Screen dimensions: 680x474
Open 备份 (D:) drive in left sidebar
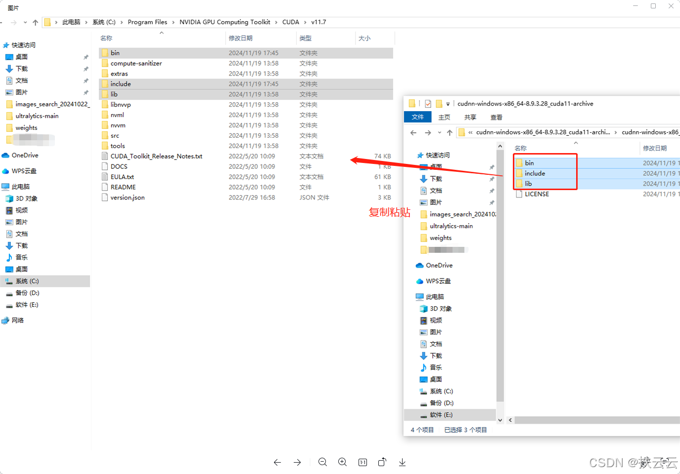27,293
